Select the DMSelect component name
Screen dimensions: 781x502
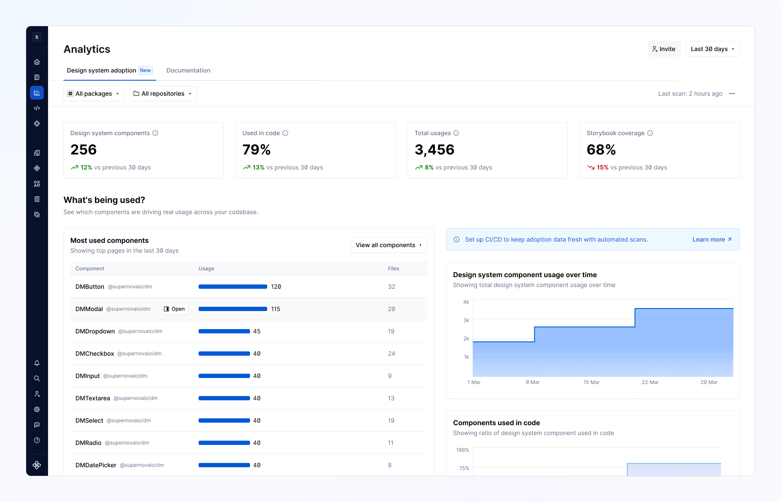pos(89,420)
